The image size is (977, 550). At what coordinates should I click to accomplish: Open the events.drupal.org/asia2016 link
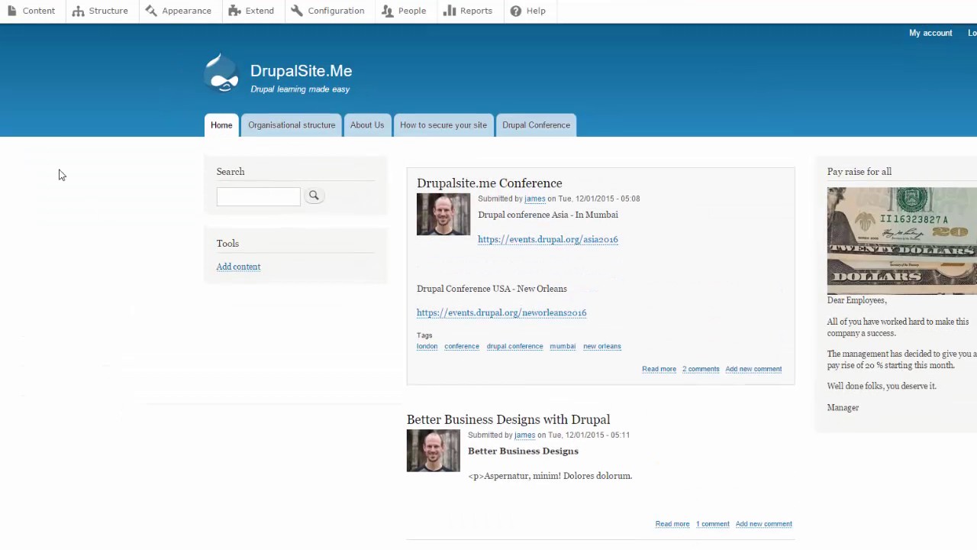[x=548, y=239]
